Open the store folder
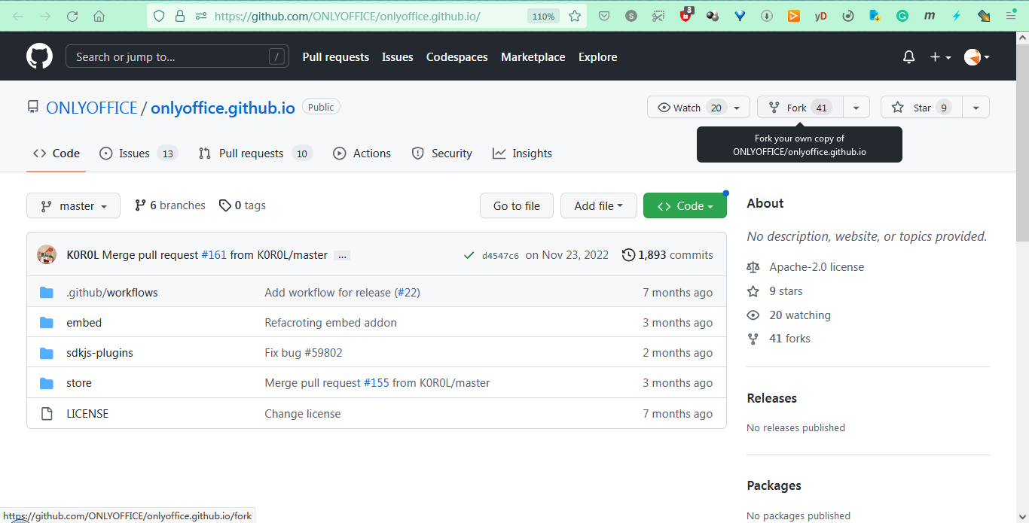The height and width of the screenshot is (523, 1029). pyautogui.click(x=79, y=383)
